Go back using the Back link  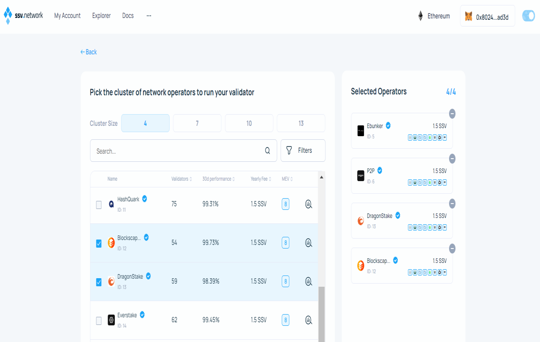(89, 52)
